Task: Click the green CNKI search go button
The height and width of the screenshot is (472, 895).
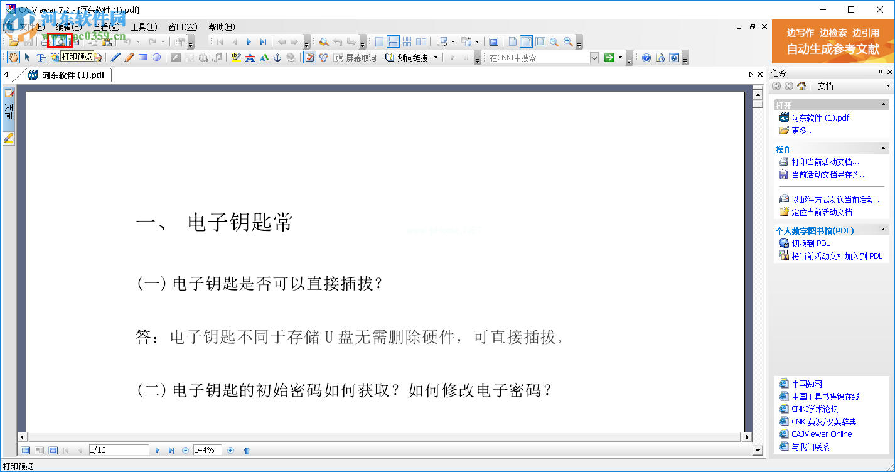Action: click(x=609, y=58)
